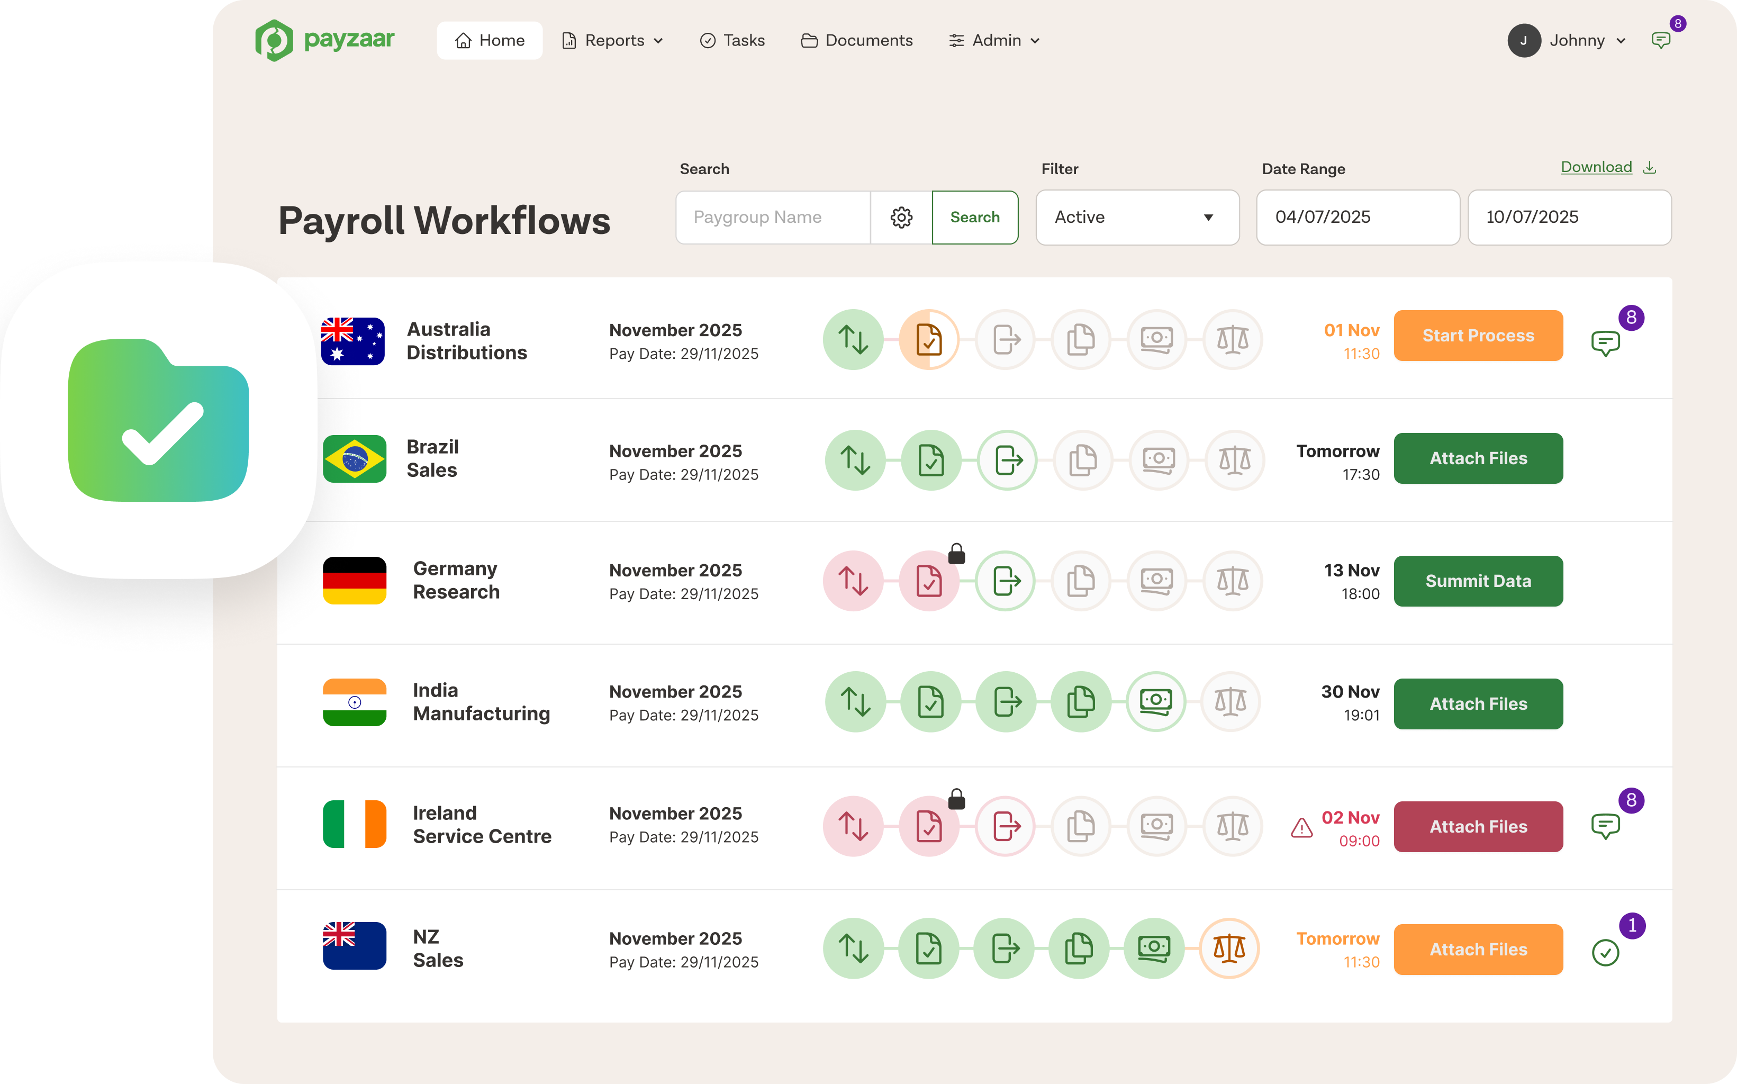Click the Brazilian flag thumbnail
Image resolution: width=1737 pixels, height=1084 pixels.
point(354,459)
